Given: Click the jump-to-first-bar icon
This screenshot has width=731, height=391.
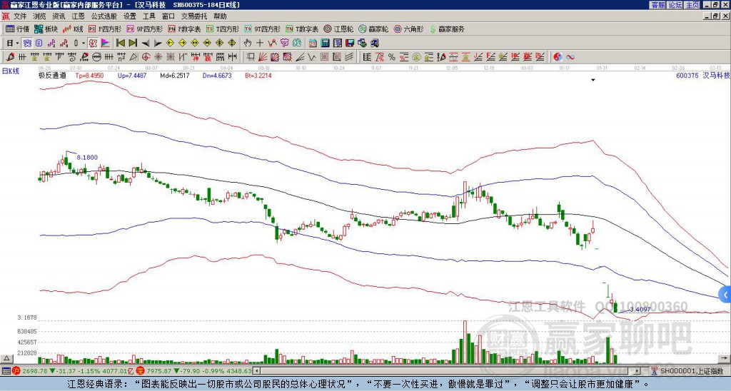Looking at the screenshot, I should pyautogui.click(x=120, y=44).
